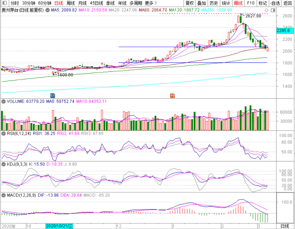
Task: Toggle side panel icon on main chart header
Action: click(273, 10)
